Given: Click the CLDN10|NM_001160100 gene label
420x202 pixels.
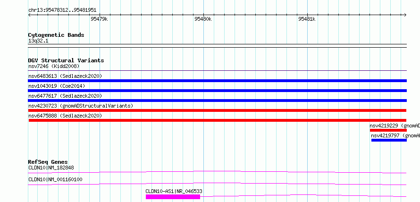Looking at the screenshot, I should (x=55, y=179).
